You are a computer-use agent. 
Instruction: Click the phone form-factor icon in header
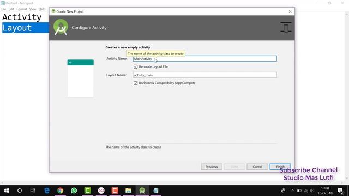[286, 28]
